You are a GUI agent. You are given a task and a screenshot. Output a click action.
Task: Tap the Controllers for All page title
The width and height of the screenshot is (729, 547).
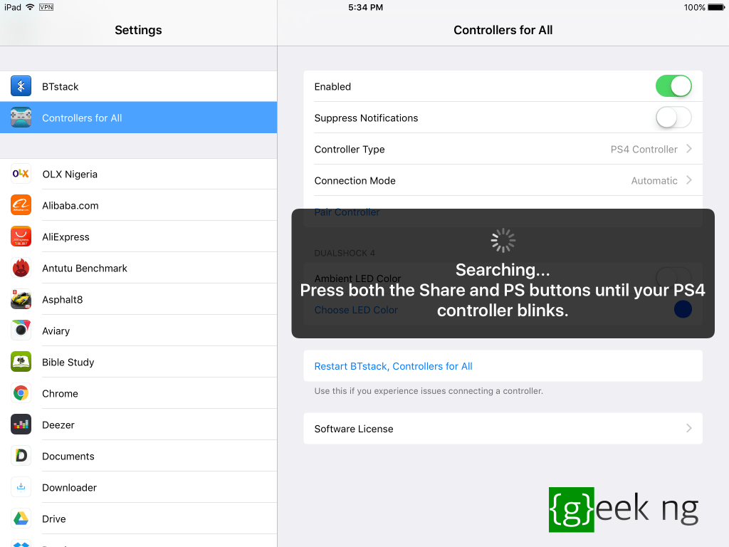(x=503, y=30)
